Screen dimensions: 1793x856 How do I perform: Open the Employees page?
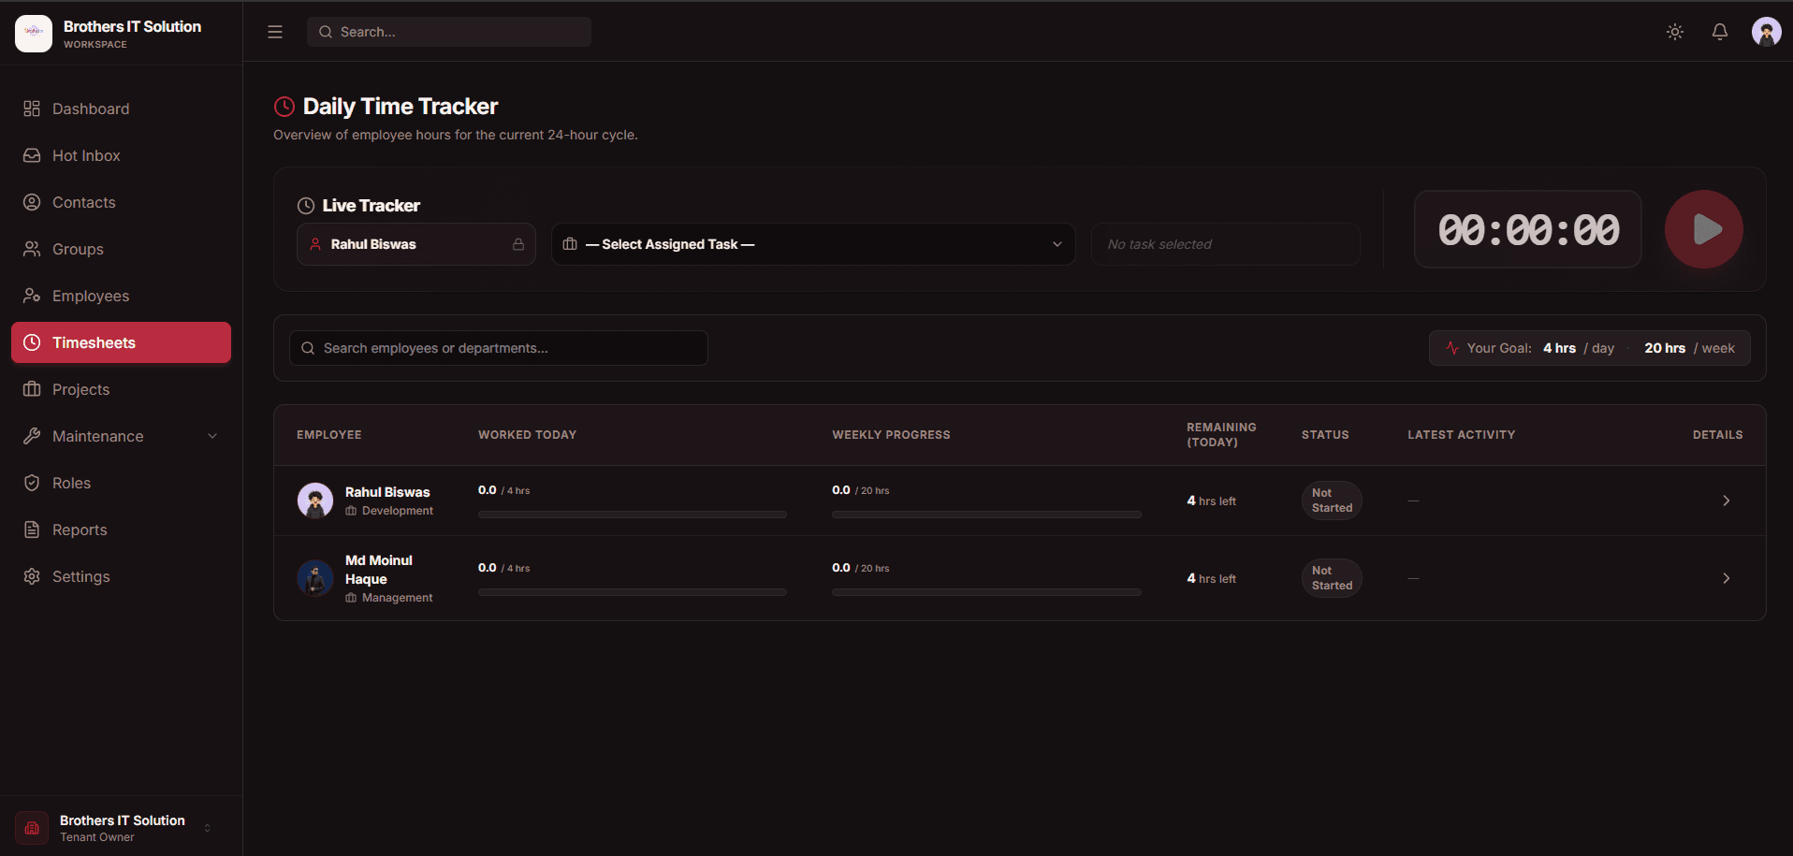click(122, 296)
